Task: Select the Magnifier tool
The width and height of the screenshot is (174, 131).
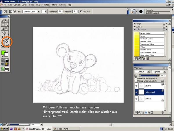Action: point(3,46)
